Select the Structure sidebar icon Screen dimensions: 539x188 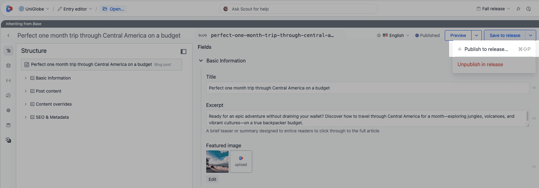(x=8, y=51)
